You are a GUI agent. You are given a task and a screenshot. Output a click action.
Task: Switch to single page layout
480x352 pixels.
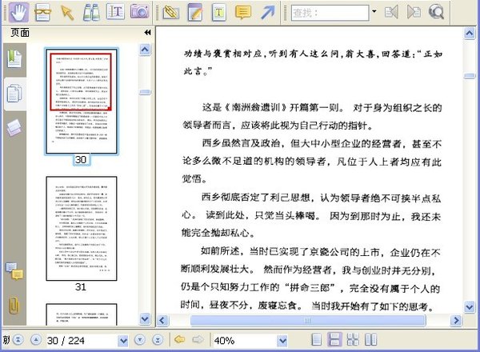click(316, 340)
